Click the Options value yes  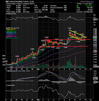65,6
